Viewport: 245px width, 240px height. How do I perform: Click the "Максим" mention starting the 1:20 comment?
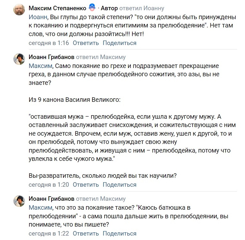(x=40, y=66)
